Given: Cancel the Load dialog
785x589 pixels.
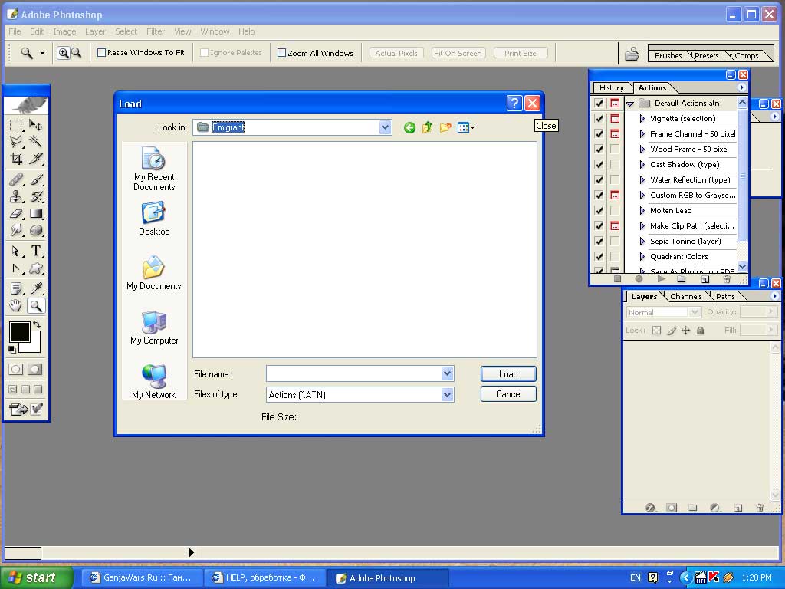Looking at the screenshot, I should [x=508, y=394].
